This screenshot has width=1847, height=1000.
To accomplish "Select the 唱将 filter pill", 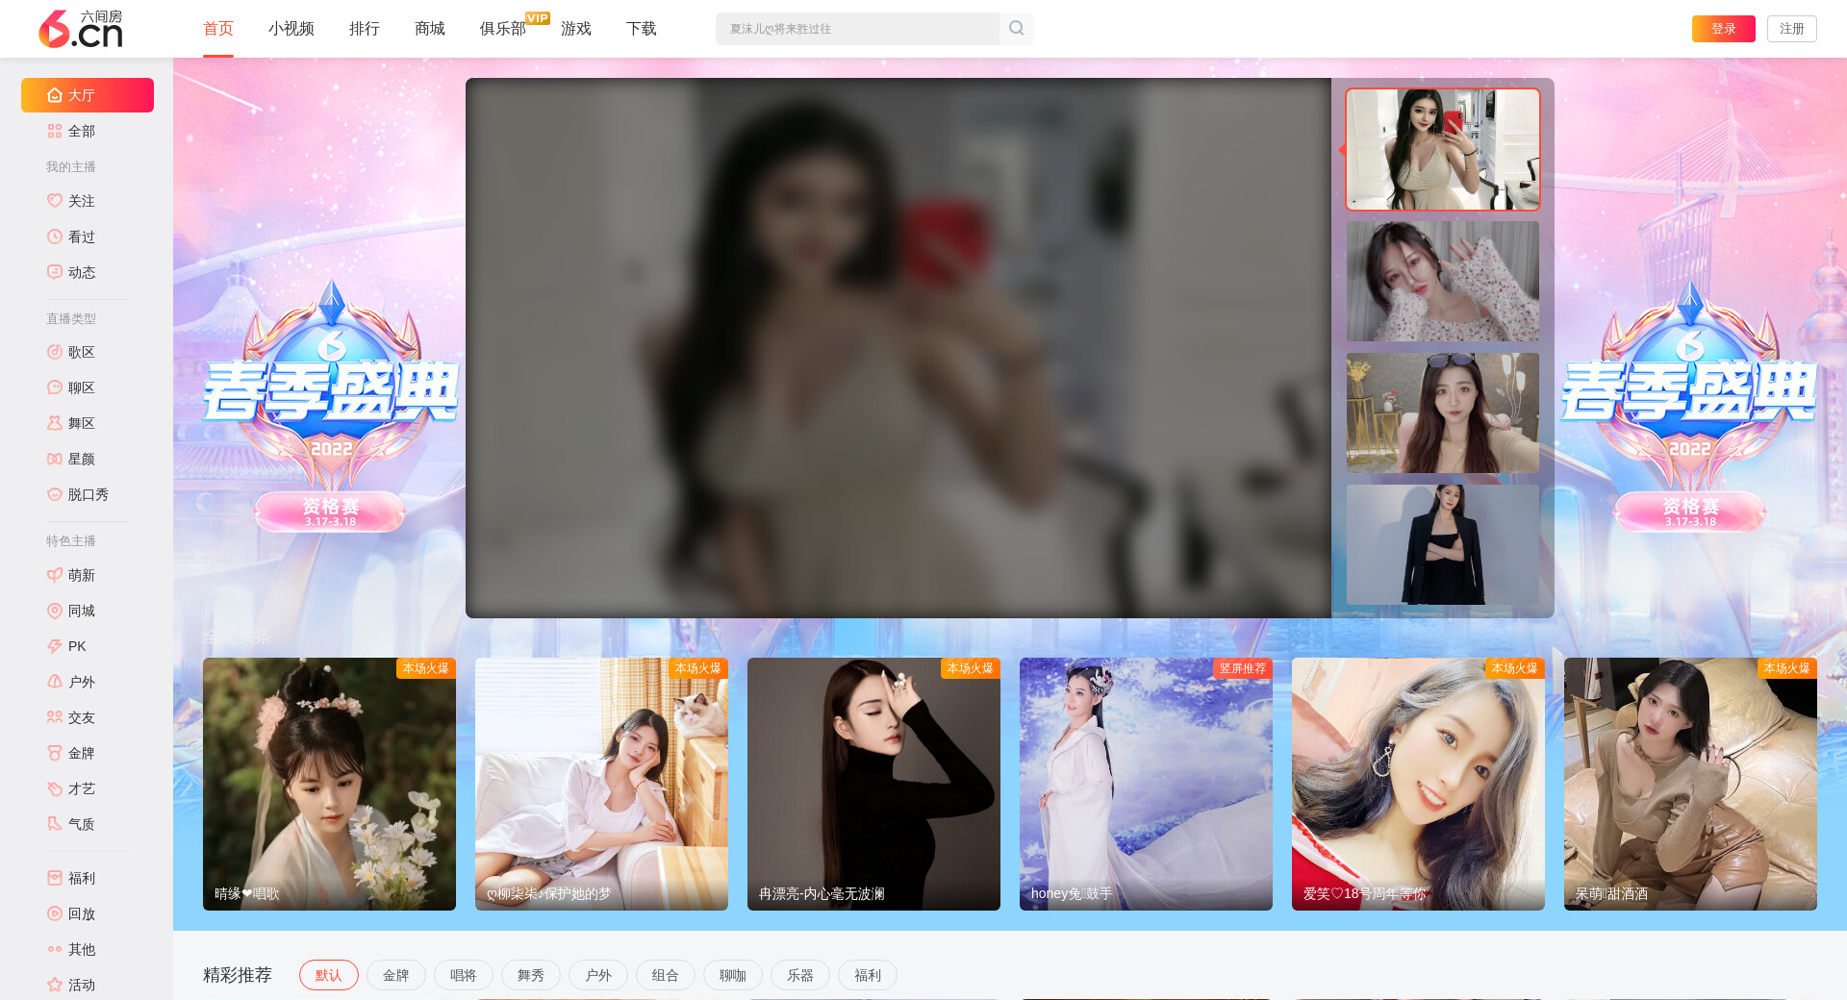I will click(463, 975).
